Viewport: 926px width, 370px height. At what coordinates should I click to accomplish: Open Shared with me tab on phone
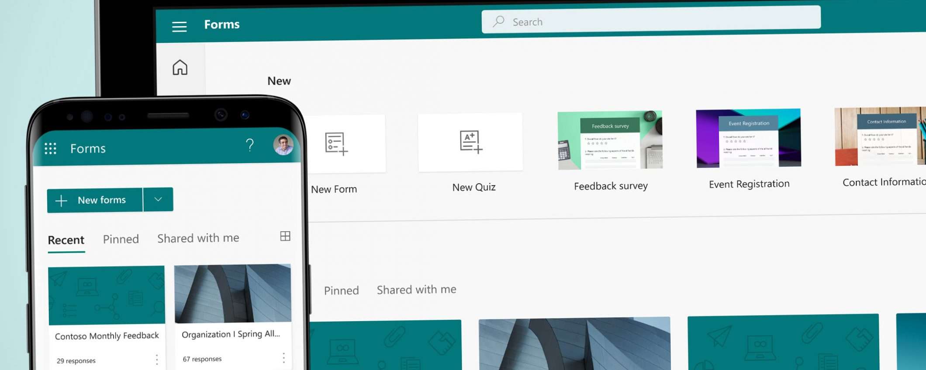pyautogui.click(x=198, y=238)
